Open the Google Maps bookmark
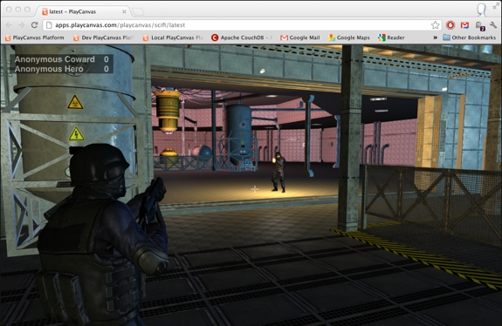This screenshot has width=502, height=326. 349,37
